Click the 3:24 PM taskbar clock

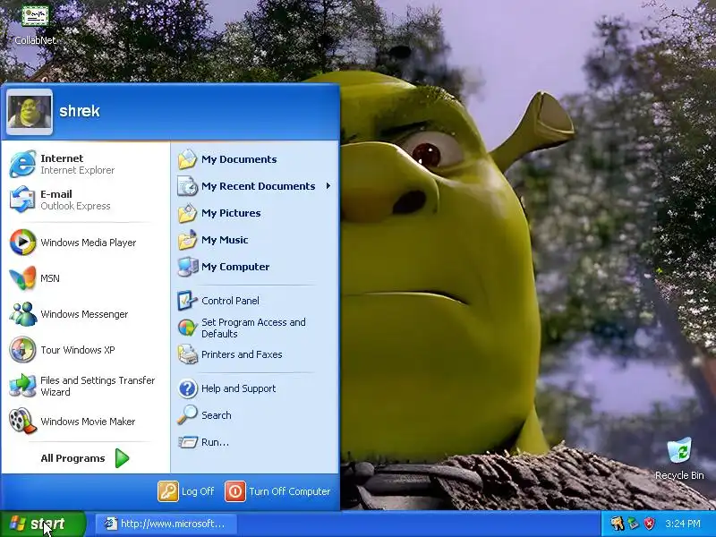tap(683, 524)
